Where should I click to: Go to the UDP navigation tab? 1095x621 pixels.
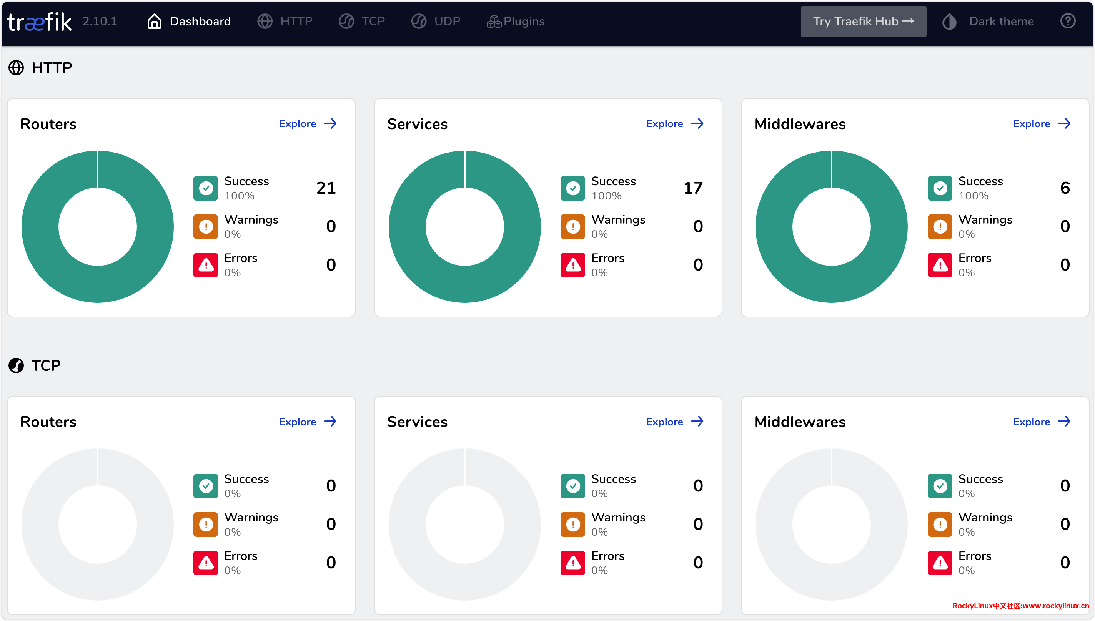click(x=436, y=21)
